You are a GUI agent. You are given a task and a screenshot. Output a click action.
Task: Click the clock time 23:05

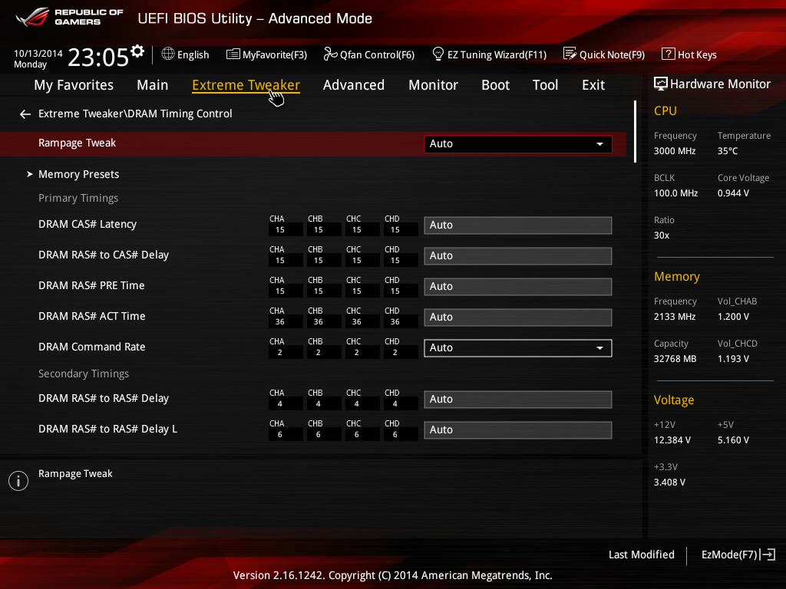pyautogui.click(x=98, y=57)
